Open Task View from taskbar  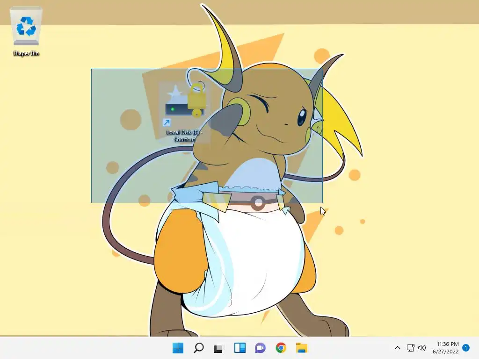[x=219, y=348]
